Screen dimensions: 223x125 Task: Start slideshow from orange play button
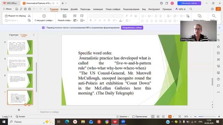point(170,117)
